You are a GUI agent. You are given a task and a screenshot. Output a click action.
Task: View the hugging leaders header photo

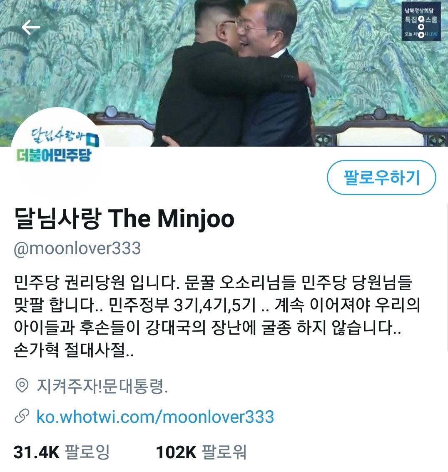(224, 73)
